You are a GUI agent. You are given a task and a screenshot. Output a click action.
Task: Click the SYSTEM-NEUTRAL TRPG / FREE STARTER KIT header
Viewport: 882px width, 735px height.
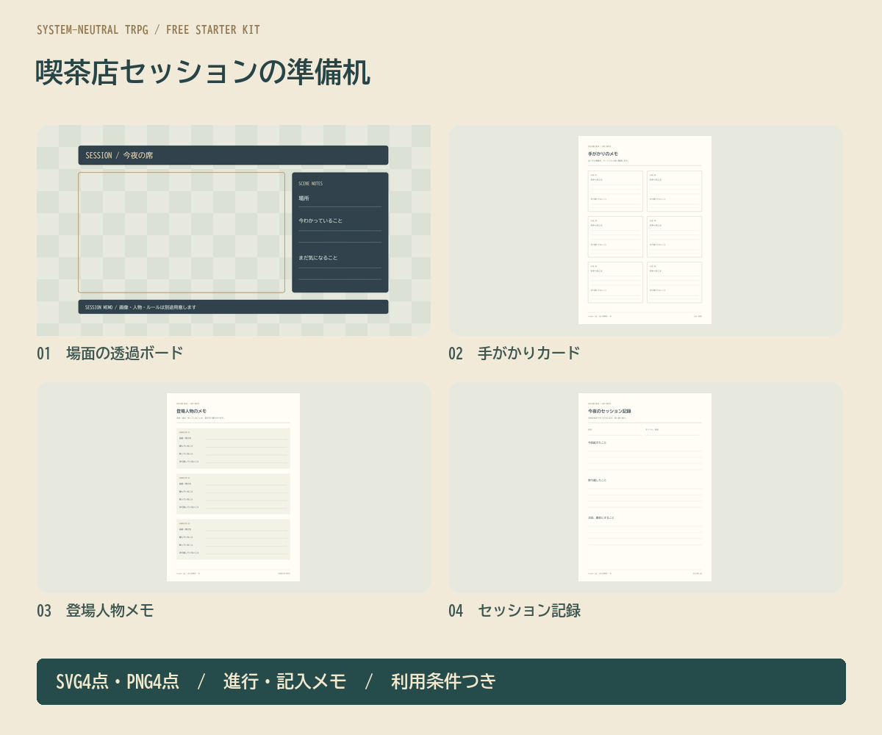tap(148, 30)
